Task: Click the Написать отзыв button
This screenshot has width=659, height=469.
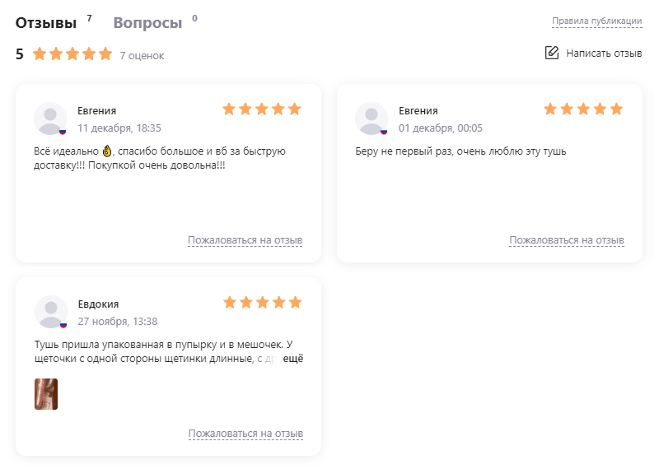Action: coord(603,53)
